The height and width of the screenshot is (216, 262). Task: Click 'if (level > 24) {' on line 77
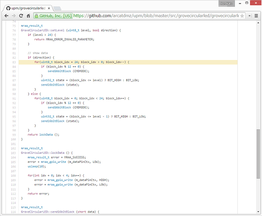42,35
